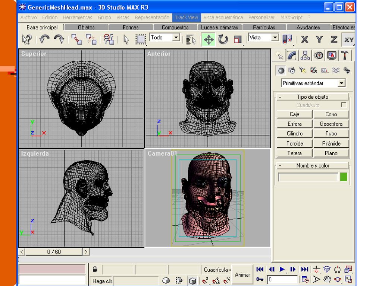This screenshot has width=382, height=286.
Task: Activate the Bind to Space Warp tool
Action: 109,39
